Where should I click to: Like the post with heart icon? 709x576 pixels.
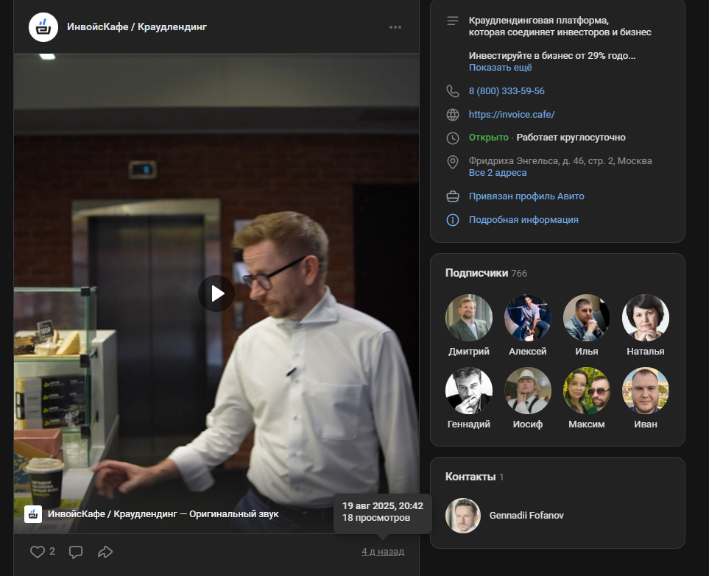point(38,552)
